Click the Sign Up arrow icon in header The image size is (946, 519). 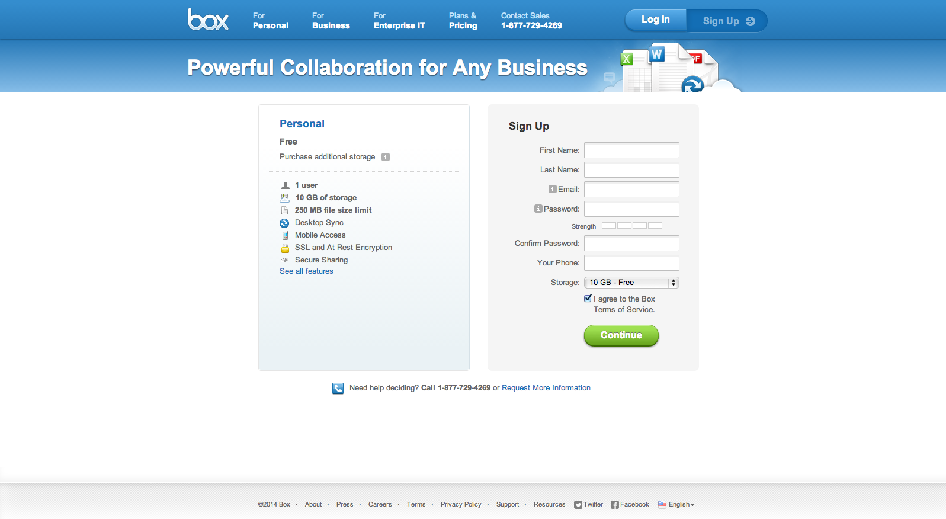751,21
